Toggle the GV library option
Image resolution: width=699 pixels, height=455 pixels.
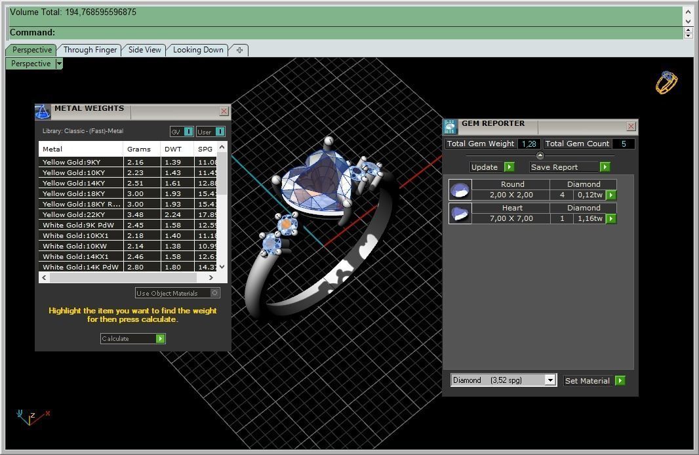[182, 132]
